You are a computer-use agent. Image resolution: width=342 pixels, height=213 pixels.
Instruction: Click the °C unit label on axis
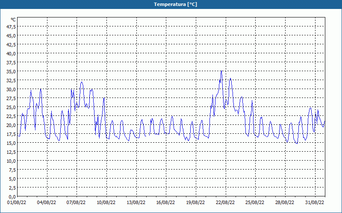(13, 20)
